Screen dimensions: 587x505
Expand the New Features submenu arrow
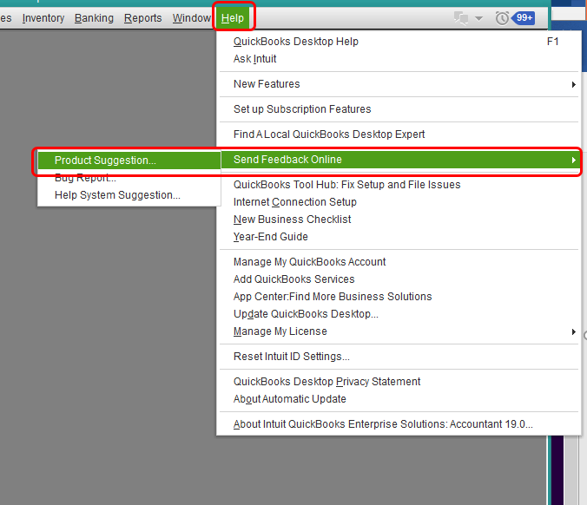573,84
